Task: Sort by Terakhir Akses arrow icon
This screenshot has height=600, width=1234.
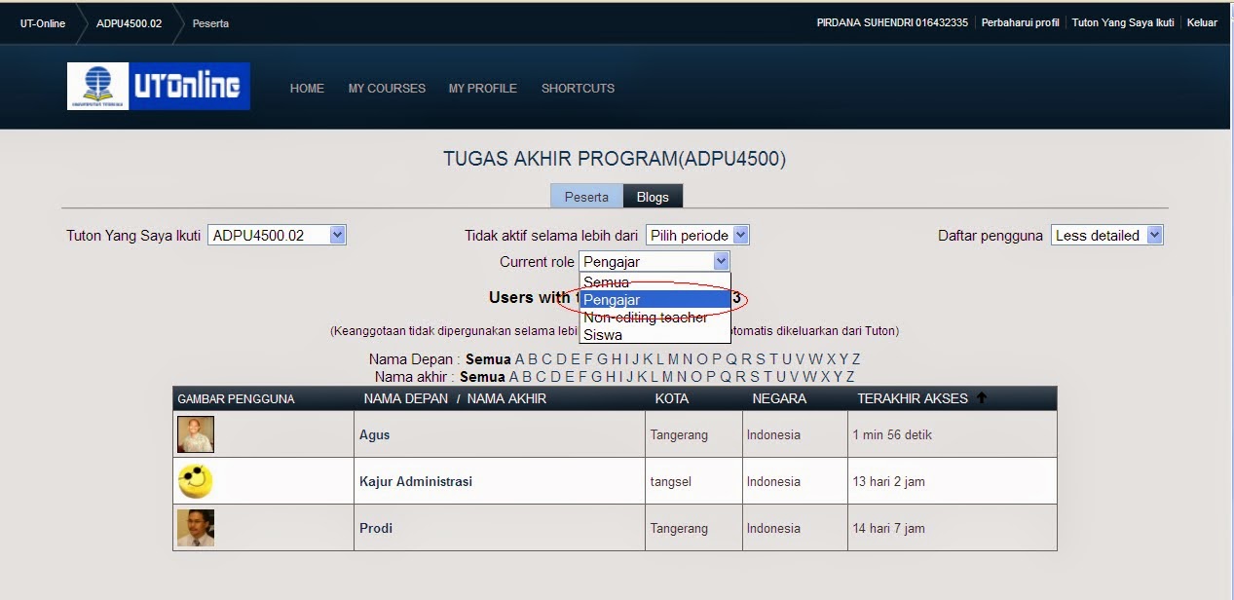Action: coord(982,398)
